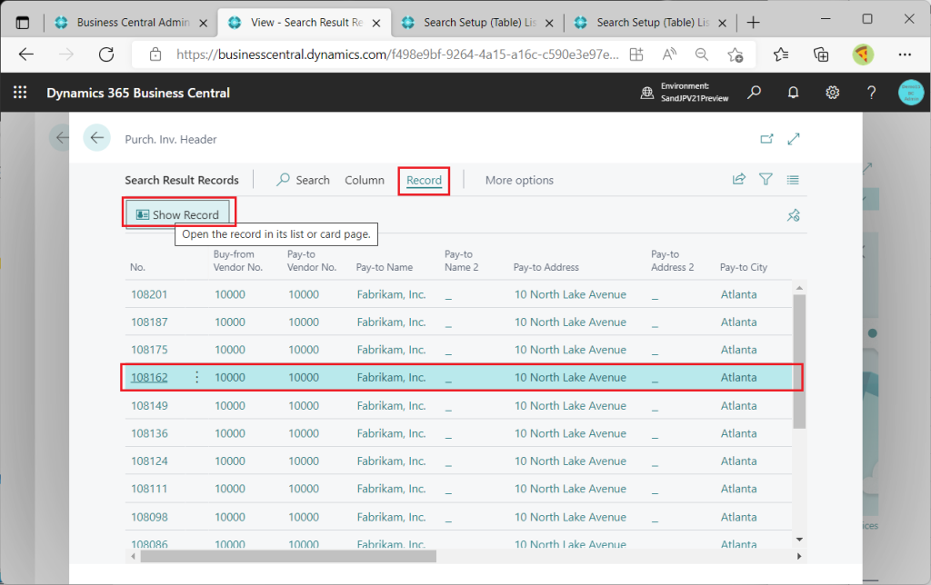This screenshot has height=585, width=931.
Task: Open browser Settings and more menu
Action: pyautogui.click(x=905, y=55)
